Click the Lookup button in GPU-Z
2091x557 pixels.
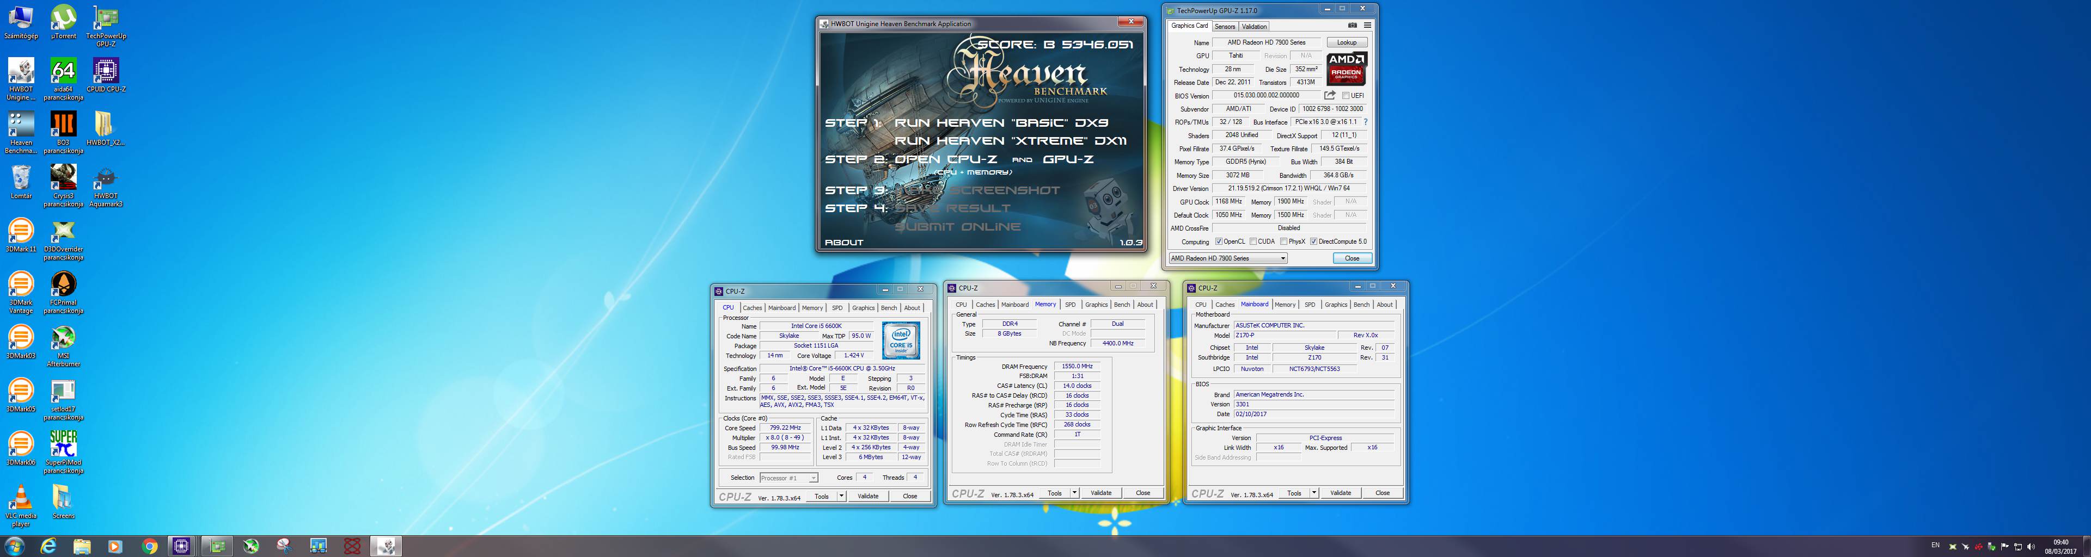(1348, 42)
